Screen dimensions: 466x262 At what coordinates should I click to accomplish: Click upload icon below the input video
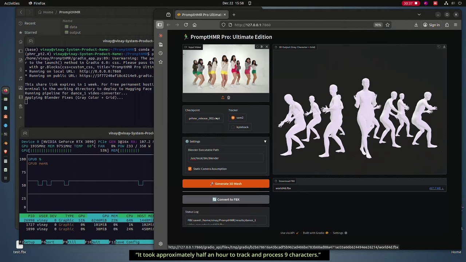point(223,98)
